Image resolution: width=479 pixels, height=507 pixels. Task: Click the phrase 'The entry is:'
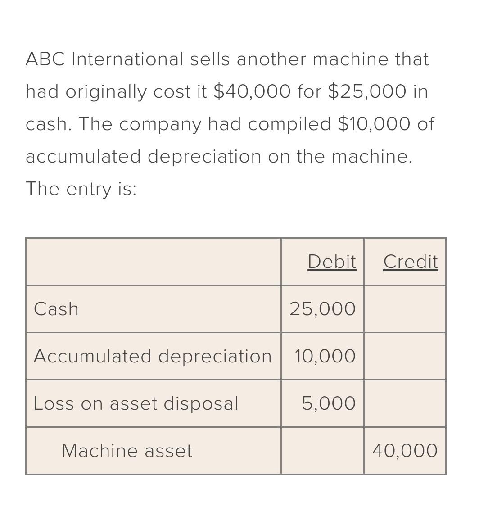tap(81, 189)
